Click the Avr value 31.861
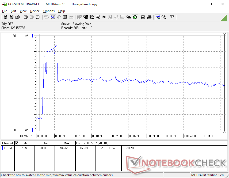The image size is (229, 178). pyautogui.click(x=44, y=148)
